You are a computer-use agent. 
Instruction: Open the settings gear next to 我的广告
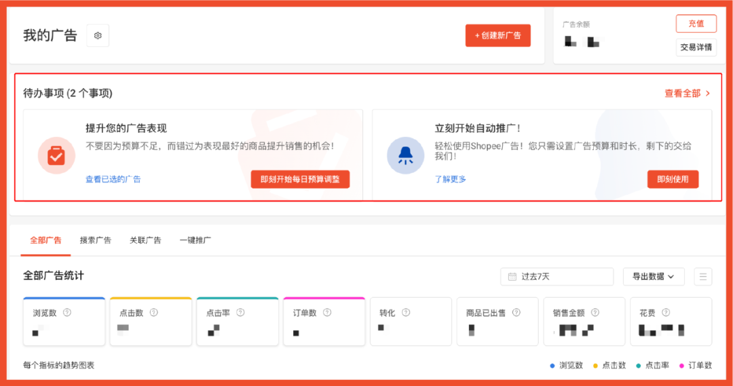(98, 35)
